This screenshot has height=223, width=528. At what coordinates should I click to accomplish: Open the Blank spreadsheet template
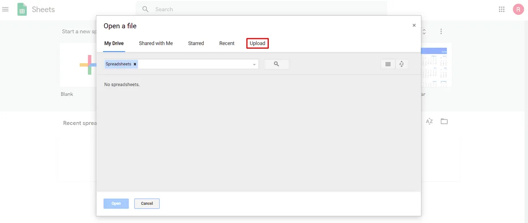coord(78,65)
